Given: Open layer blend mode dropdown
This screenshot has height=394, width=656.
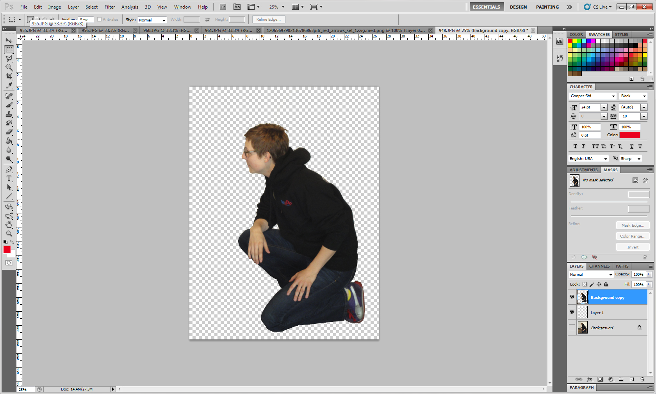Looking at the screenshot, I should click(591, 275).
